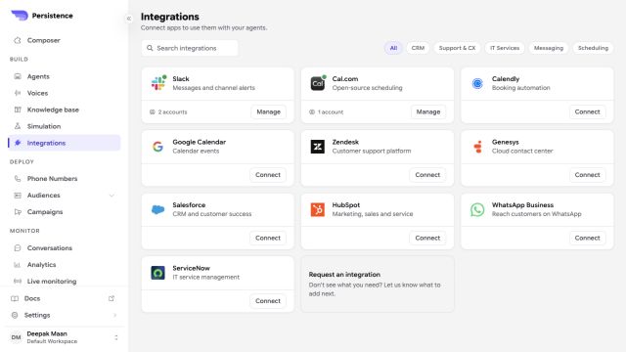Collapse the sidebar with the double-chevron icon
The height and width of the screenshot is (352, 626).
[x=129, y=19]
